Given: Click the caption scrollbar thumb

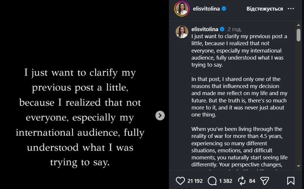Looking at the screenshot, I should 299,35.
